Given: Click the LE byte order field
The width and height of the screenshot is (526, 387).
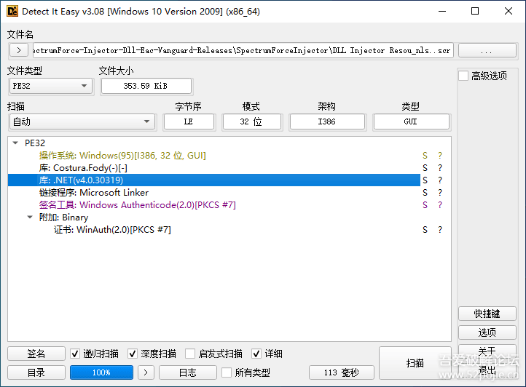Looking at the screenshot, I should tap(189, 121).
